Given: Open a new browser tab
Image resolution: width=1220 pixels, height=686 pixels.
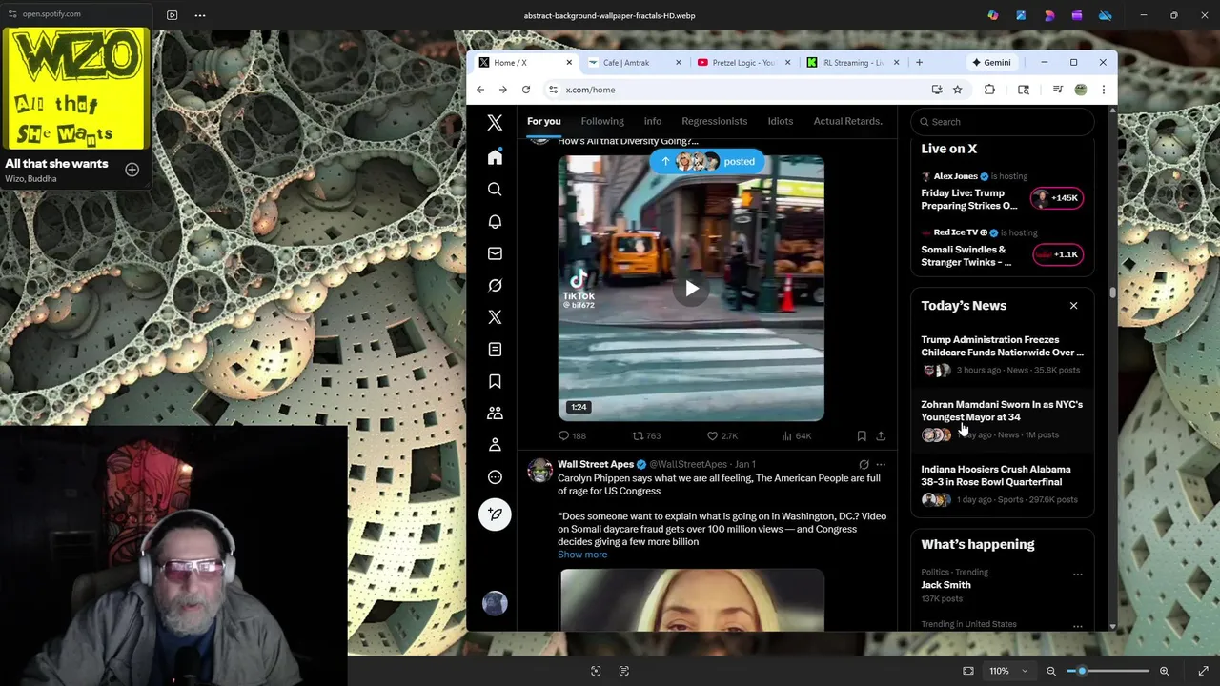Looking at the screenshot, I should point(919,63).
